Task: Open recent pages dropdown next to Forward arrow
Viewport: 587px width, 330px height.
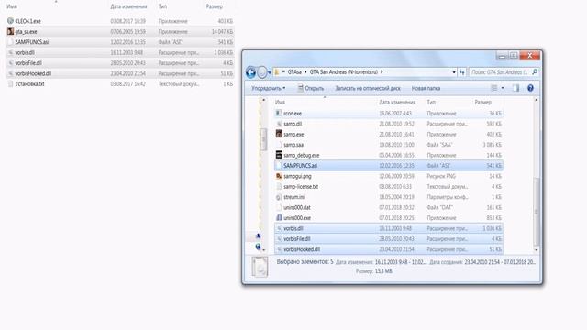Action: (270, 72)
